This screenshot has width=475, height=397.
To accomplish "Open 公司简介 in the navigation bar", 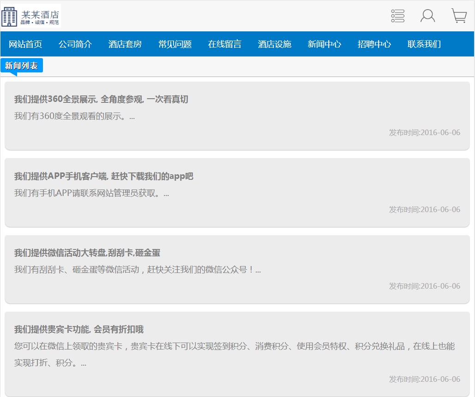I will (x=75, y=44).
